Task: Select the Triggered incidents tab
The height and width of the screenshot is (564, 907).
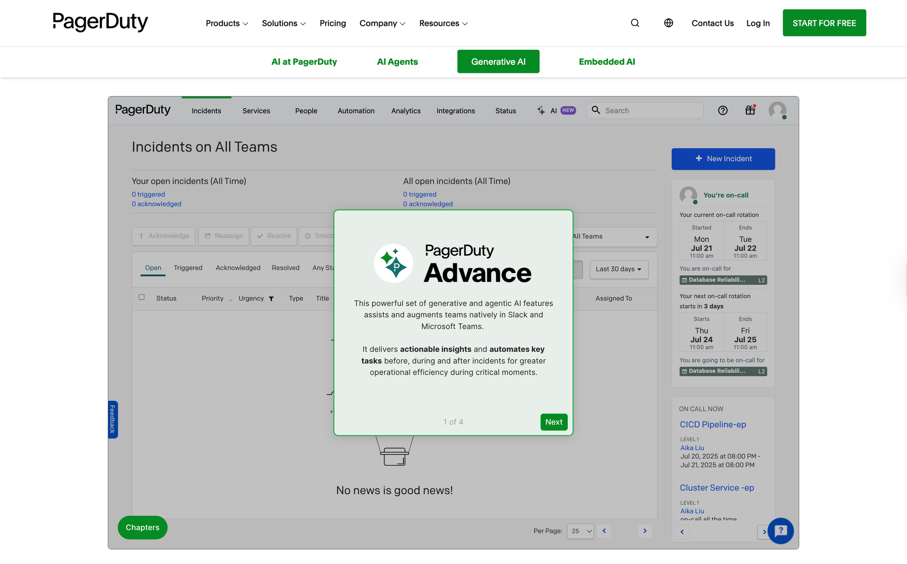Action: (x=188, y=268)
